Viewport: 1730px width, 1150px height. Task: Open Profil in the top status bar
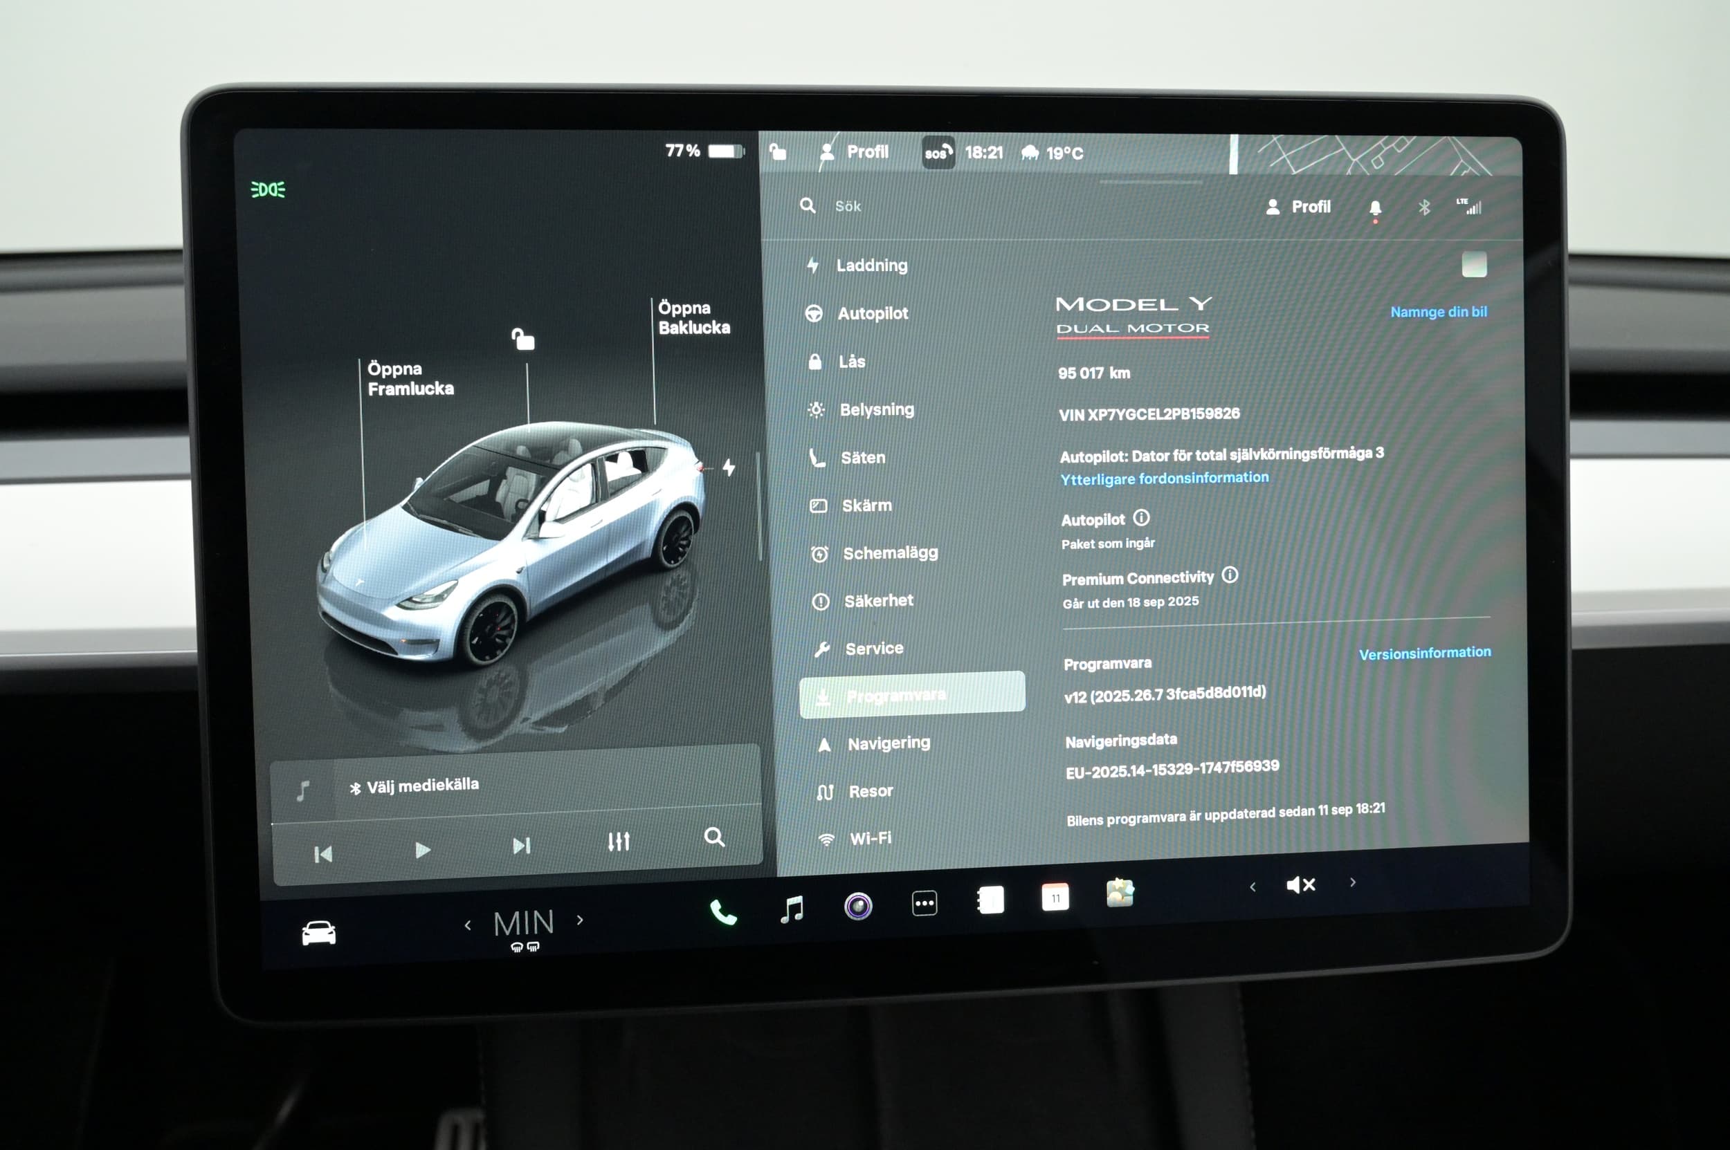854,152
